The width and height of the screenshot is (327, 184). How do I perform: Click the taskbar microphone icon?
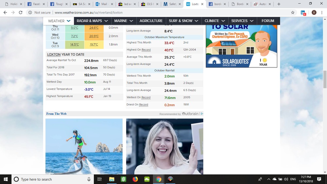(89, 179)
